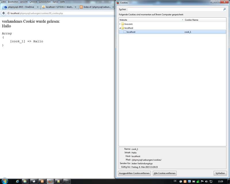Sort by the Website column header

(151, 20)
